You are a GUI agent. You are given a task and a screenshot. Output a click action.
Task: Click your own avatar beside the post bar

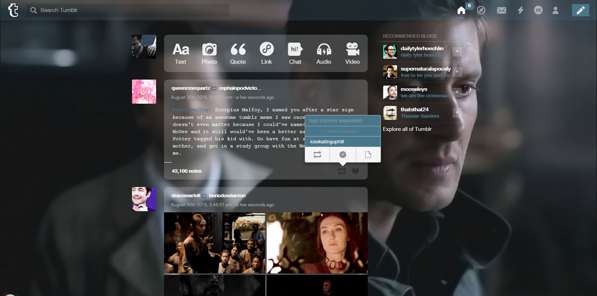144,47
